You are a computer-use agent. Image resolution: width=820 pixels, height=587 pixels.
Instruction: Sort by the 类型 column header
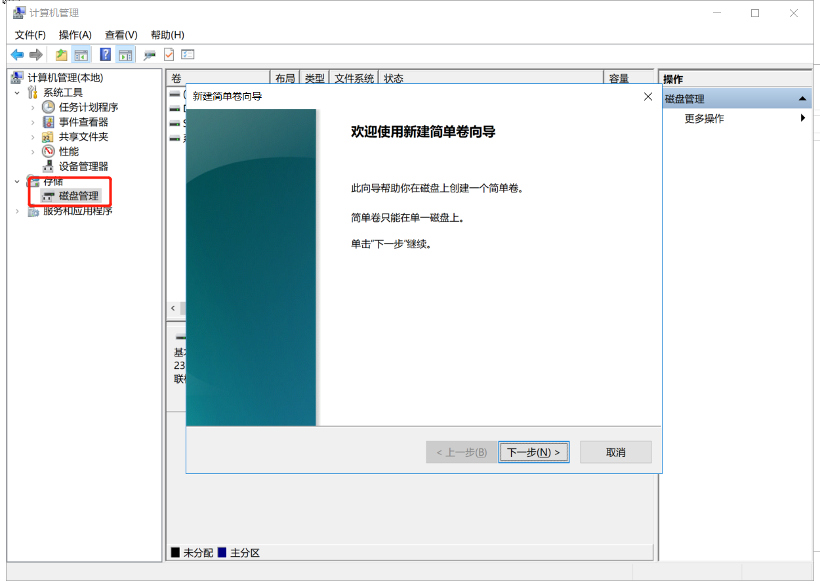pyautogui.click(x=315, y=78)
